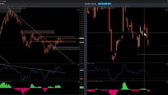The image size is (168, 95).
Task: Click second magnifier icon in left chart toolbar
Action: [x=27, y=6]
